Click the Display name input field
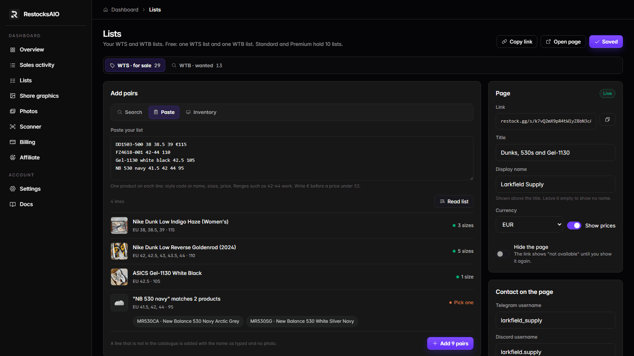The width and height of the screenshot is (634, 356). 556,184
